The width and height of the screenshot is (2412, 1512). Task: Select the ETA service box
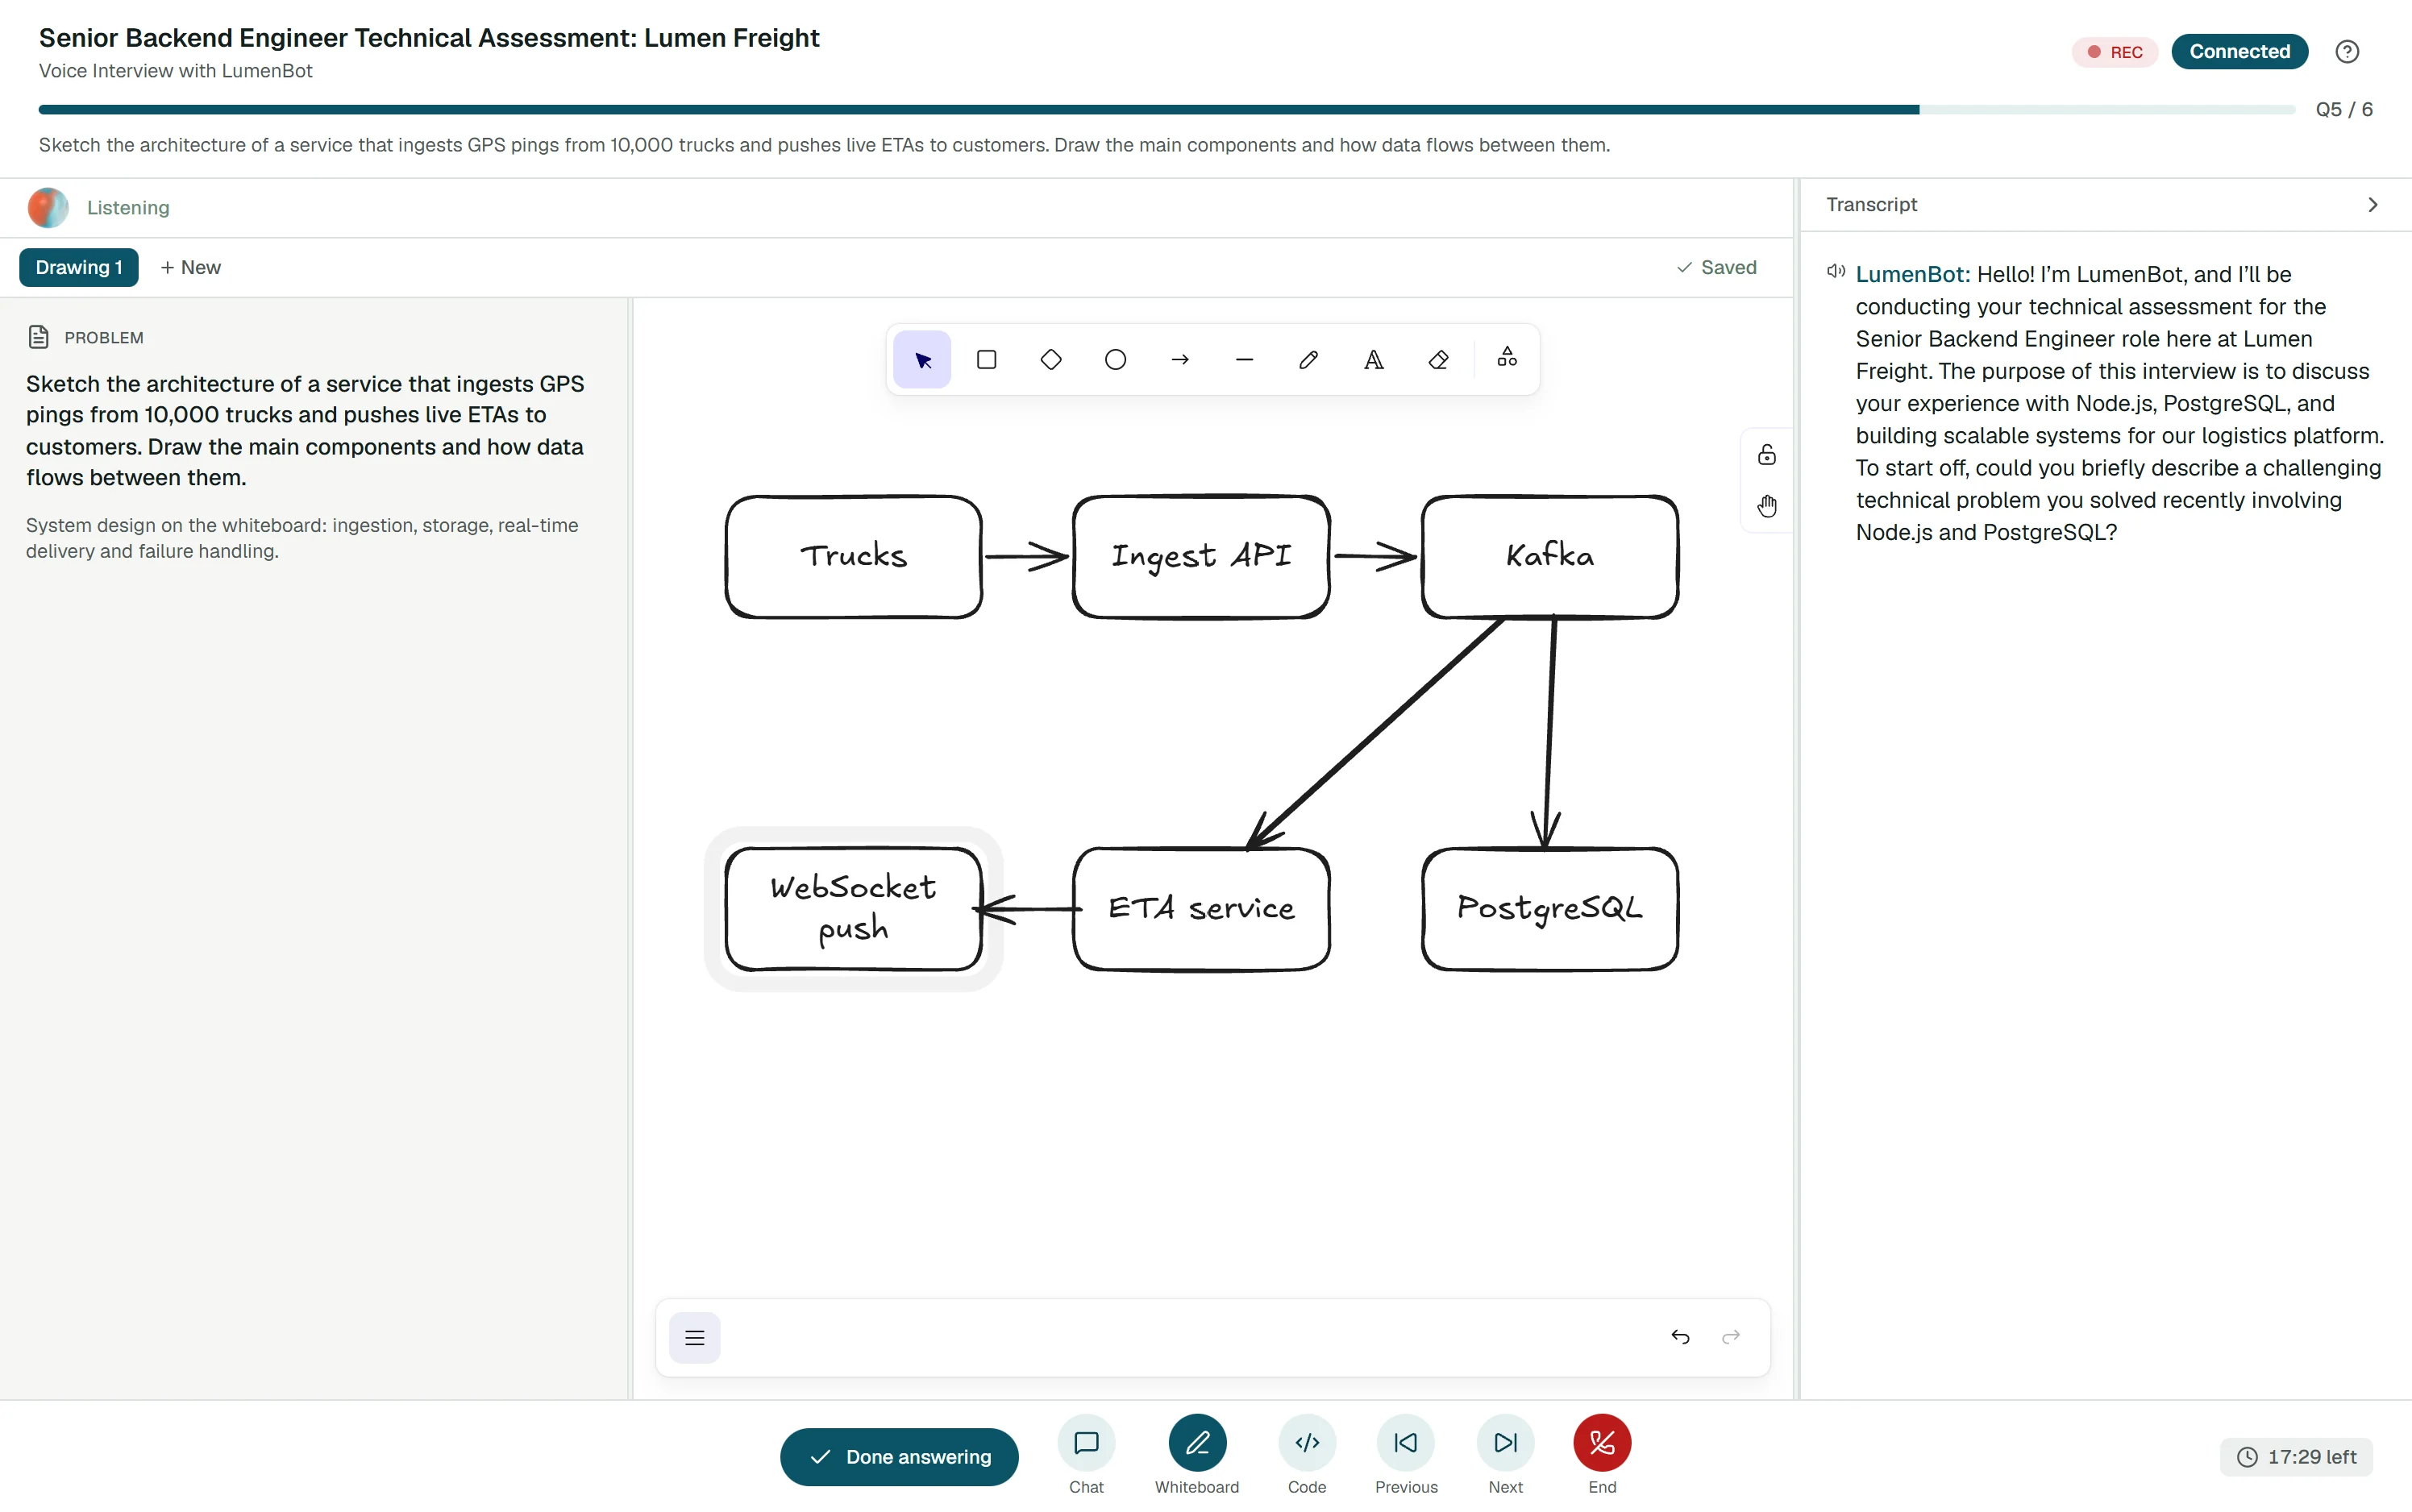click(1201, 909)
